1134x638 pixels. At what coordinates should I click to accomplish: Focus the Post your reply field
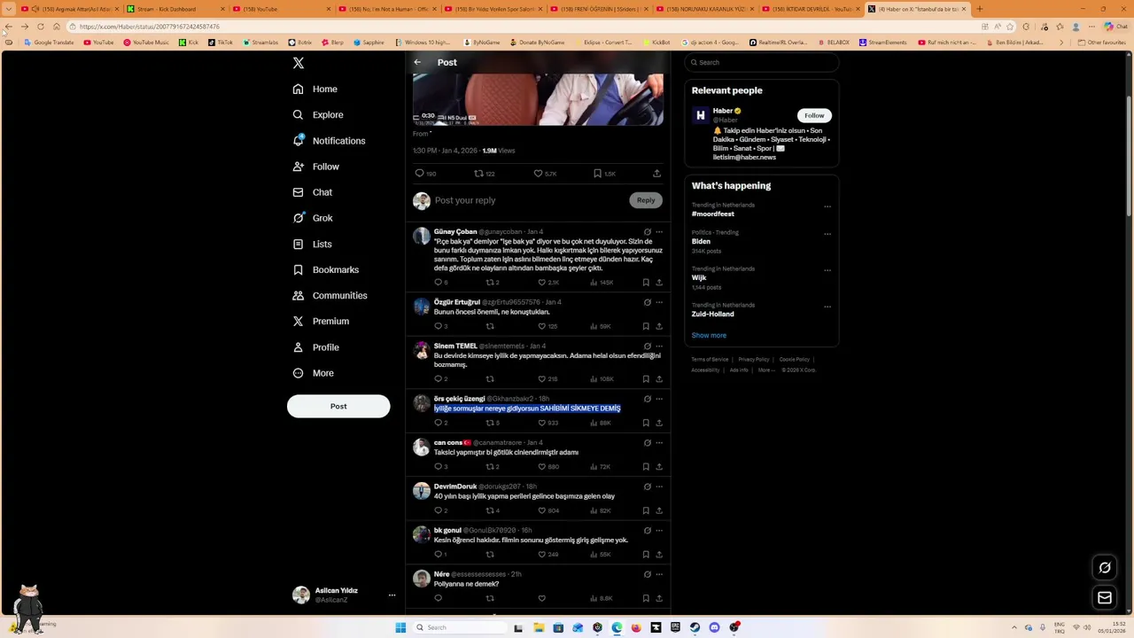coord(530,200)
